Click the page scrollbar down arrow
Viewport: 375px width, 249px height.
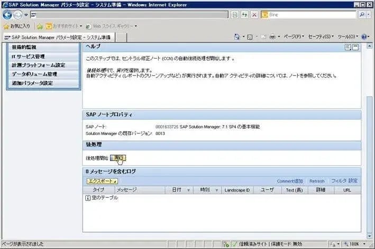tap(370, 236)
